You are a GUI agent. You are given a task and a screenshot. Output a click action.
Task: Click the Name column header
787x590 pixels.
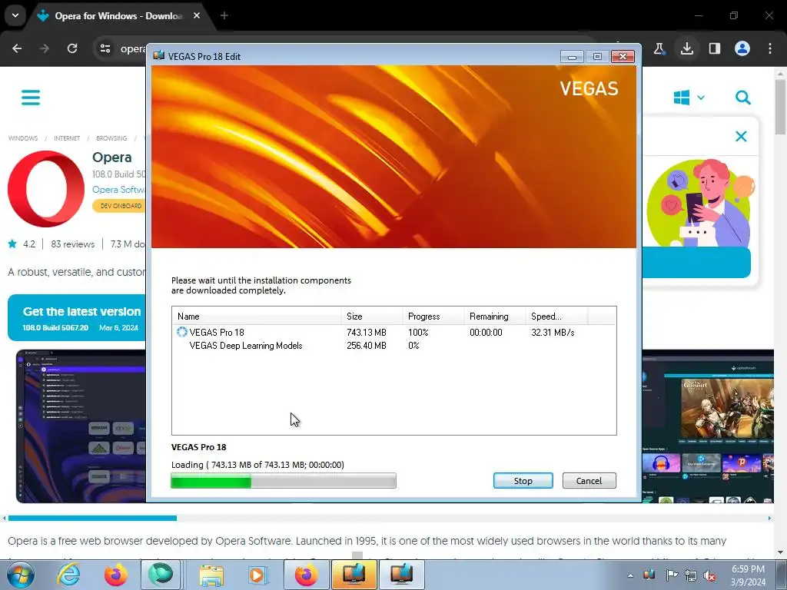(x=257, y=316)
